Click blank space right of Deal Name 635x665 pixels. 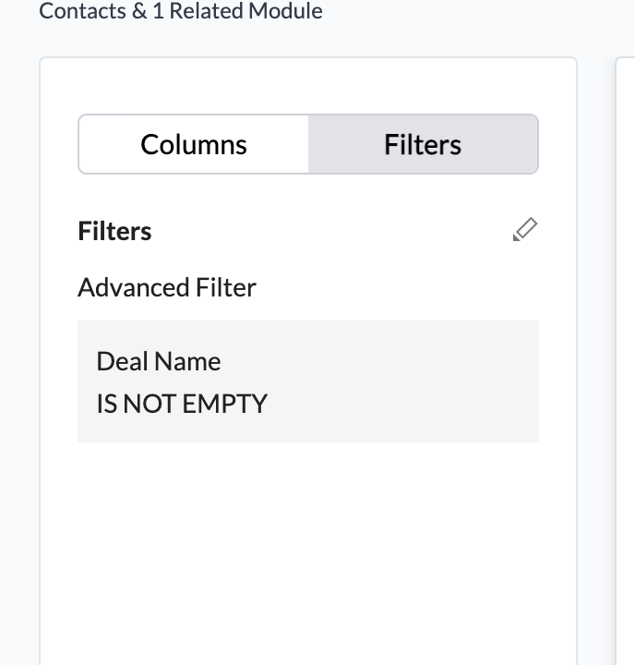point(388,360)
